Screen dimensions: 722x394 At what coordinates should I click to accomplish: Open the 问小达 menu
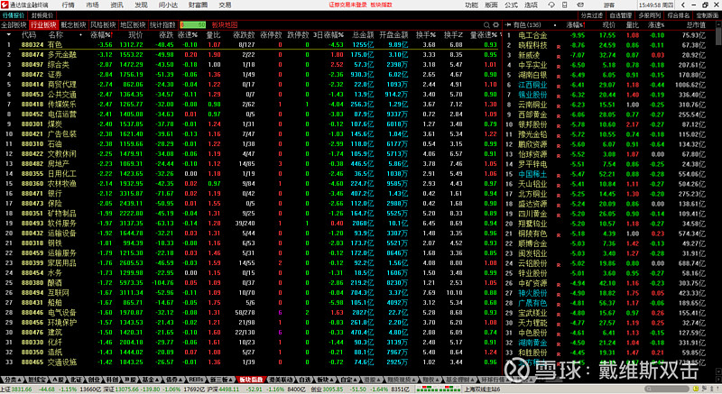coord(168,5)
